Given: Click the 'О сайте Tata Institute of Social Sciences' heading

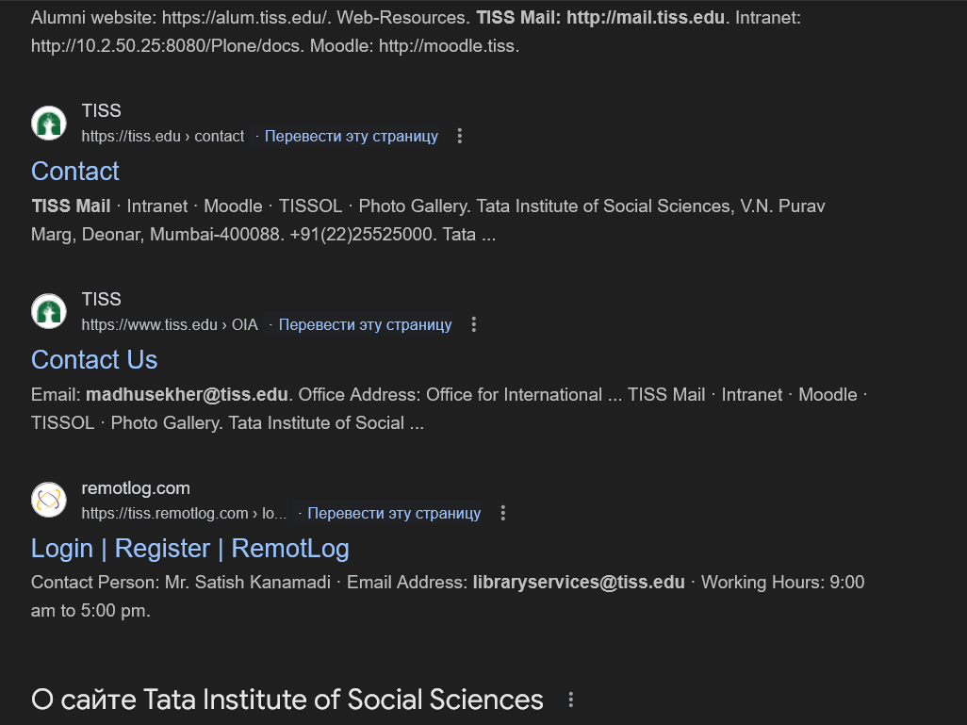Looking at the screenshot, I should coord(287,700).
